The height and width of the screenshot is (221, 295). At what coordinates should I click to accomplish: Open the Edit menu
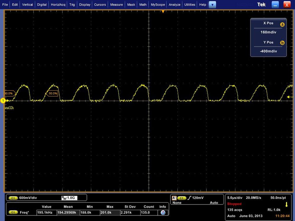(x=15, y=4)
